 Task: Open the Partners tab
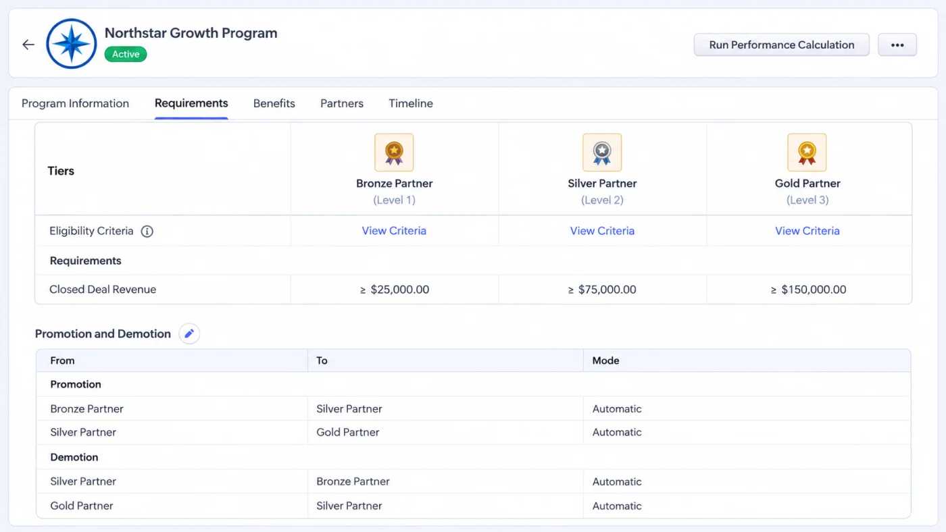(342, 103)
